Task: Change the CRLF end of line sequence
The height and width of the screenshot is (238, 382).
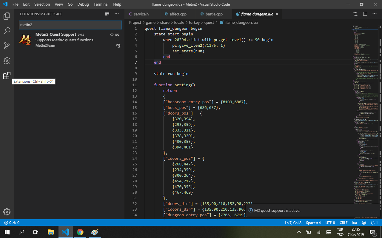Action: (x=344, y=223)
